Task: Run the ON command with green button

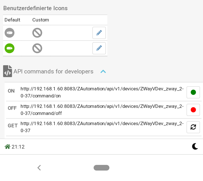Action: point(193,92)
